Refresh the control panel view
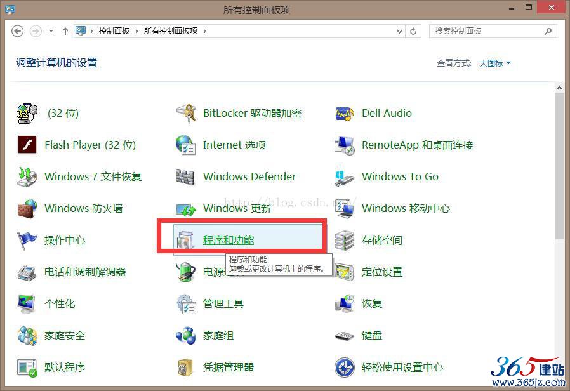Screen dimensions: 570x391 coord(413,32)
